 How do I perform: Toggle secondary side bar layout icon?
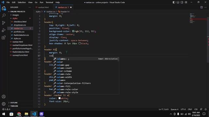[182, 2]
